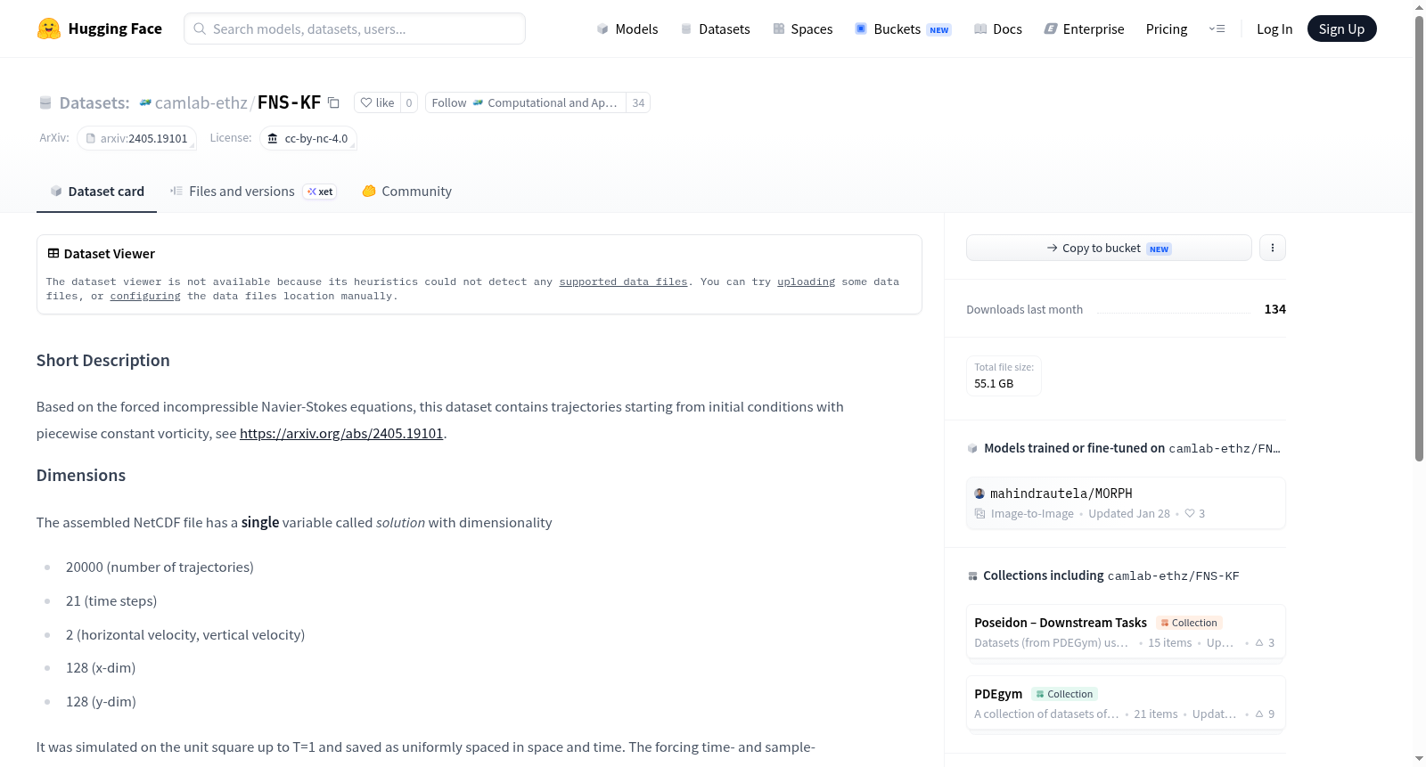Click the Sign Up button
1426x767 pixels.
1341,29
